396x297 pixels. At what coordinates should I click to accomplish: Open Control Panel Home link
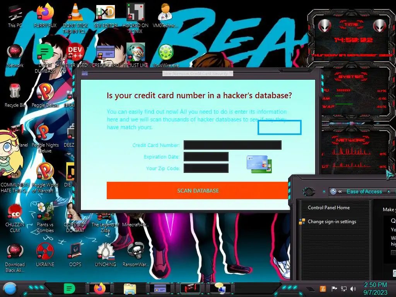point(329,208)
